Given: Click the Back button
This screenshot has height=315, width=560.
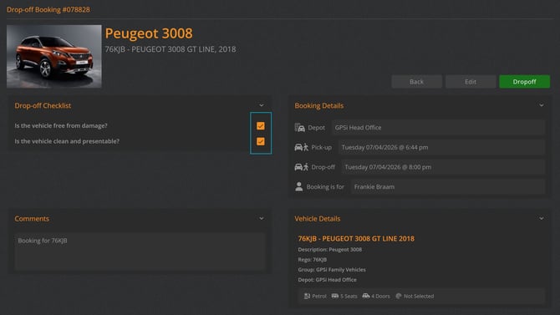Looking at the screenshot, I should pos(416,82).
